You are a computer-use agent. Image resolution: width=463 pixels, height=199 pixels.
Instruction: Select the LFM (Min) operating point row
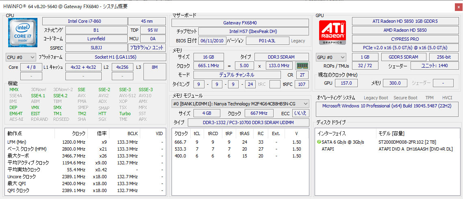(85, 142)
